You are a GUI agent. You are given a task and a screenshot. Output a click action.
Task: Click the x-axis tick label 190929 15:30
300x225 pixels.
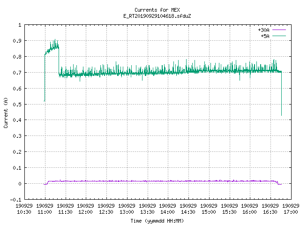tap(229, 209)
